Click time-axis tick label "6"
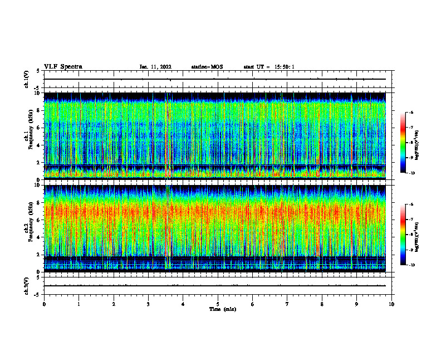The image size is (441, 341). coord(253,304)
